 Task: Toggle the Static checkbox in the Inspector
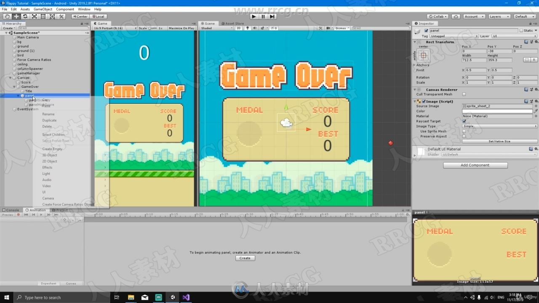(x=521, y=31)
